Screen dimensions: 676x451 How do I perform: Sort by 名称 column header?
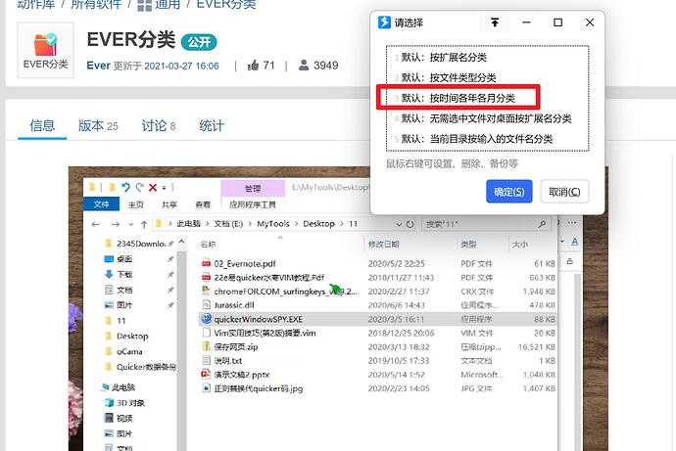[x=208, y=245]
